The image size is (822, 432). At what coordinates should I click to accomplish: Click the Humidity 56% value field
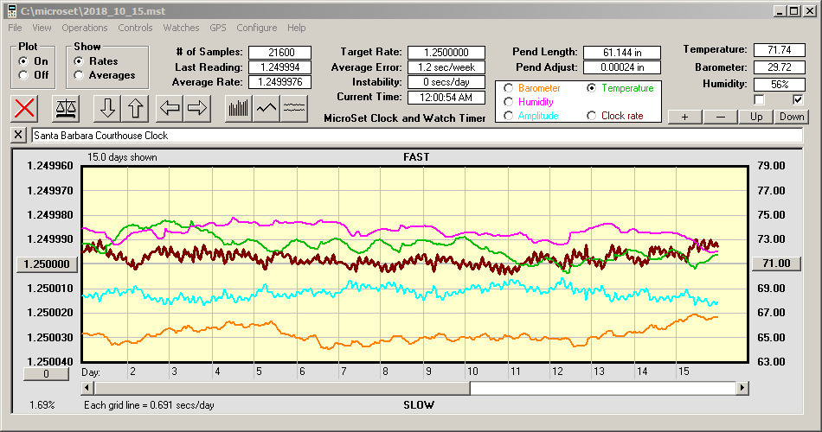click(779, 85)
